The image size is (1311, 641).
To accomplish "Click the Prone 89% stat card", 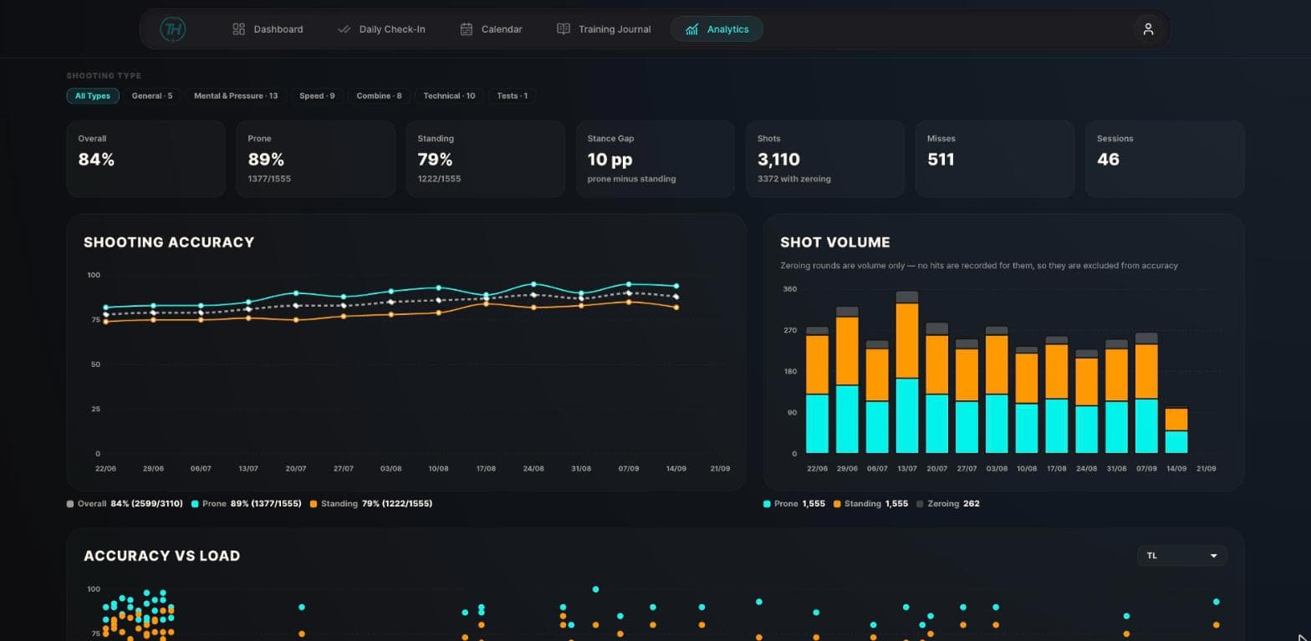I will (315, 159).
